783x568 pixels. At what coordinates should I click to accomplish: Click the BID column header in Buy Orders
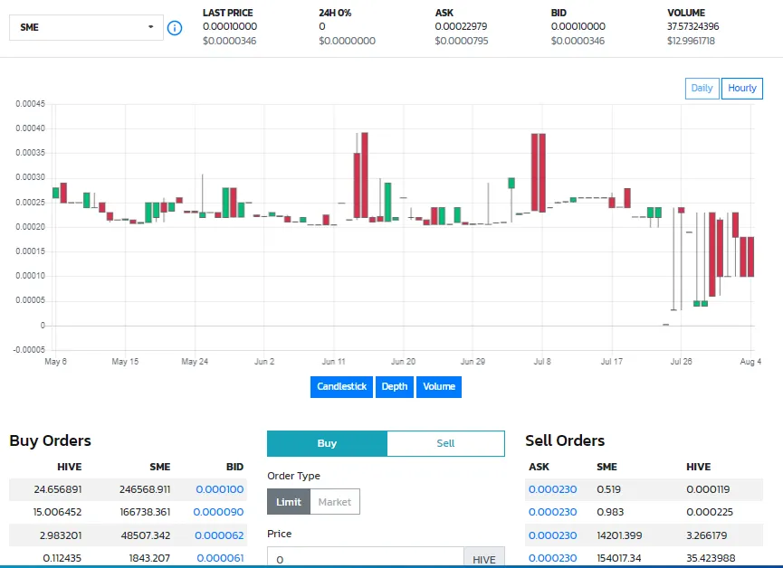(234, 467)
